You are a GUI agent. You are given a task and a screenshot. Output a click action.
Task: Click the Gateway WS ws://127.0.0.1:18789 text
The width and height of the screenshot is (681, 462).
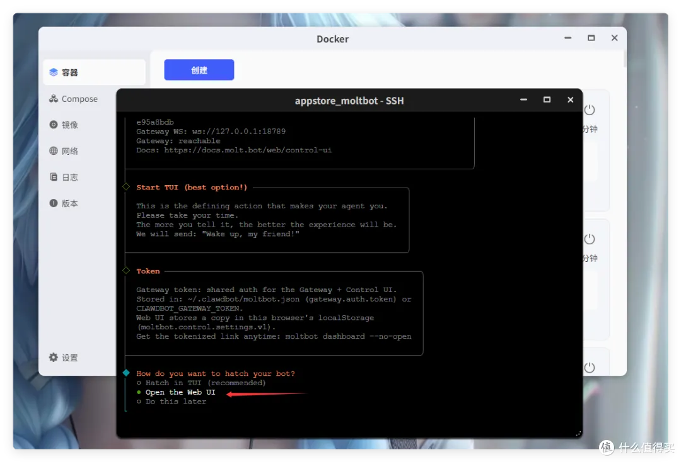click(x=211, y=132)
